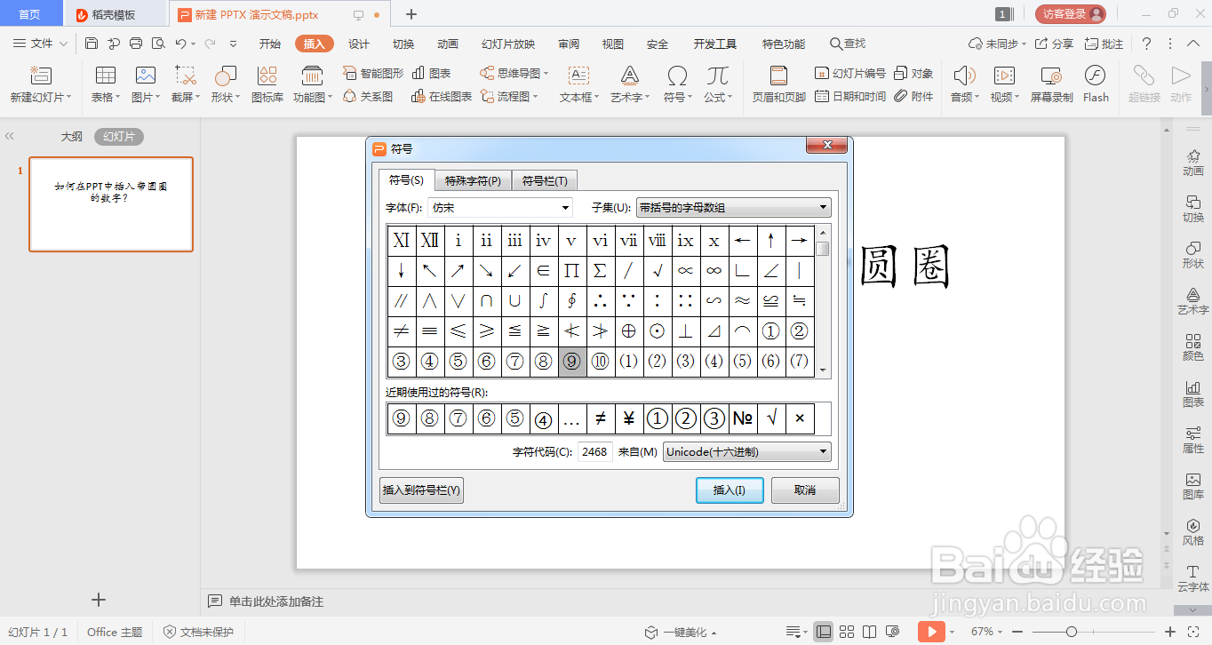Start slideshow with the orange play button
1212x645 pixels.
coord(931,631)
